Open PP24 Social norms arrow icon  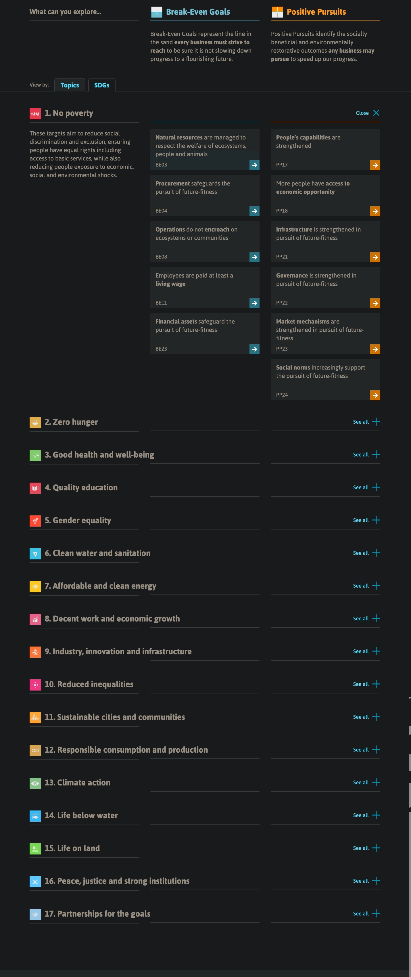(375, 395)
